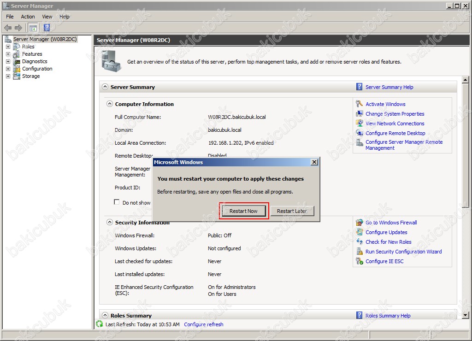Click the Check for New Roles icon
This screenshot has height=341, width=472.
(360, 241)
